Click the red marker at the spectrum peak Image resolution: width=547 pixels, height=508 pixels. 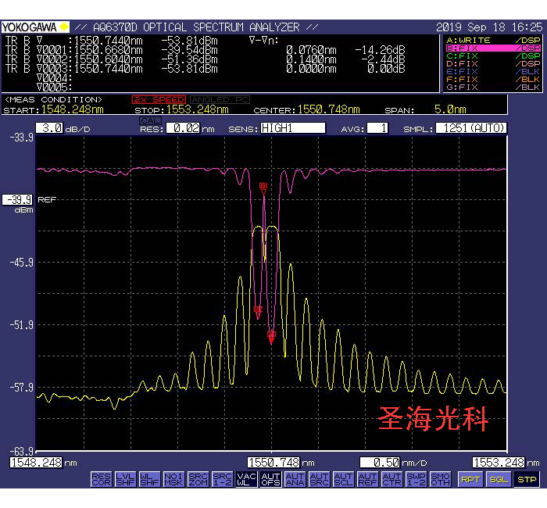tap(263, 186)
